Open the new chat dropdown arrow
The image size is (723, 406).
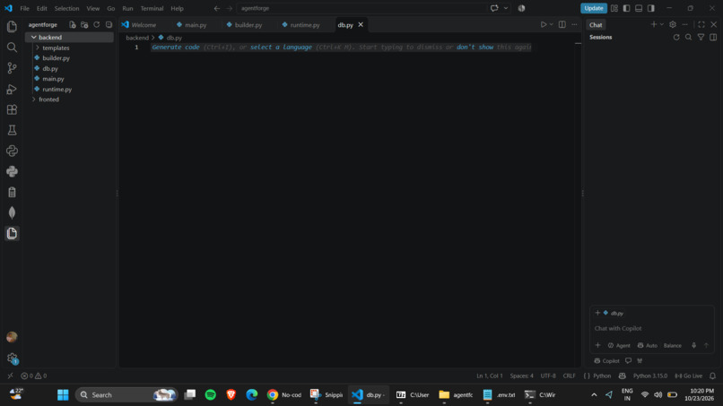coord(662,24)
